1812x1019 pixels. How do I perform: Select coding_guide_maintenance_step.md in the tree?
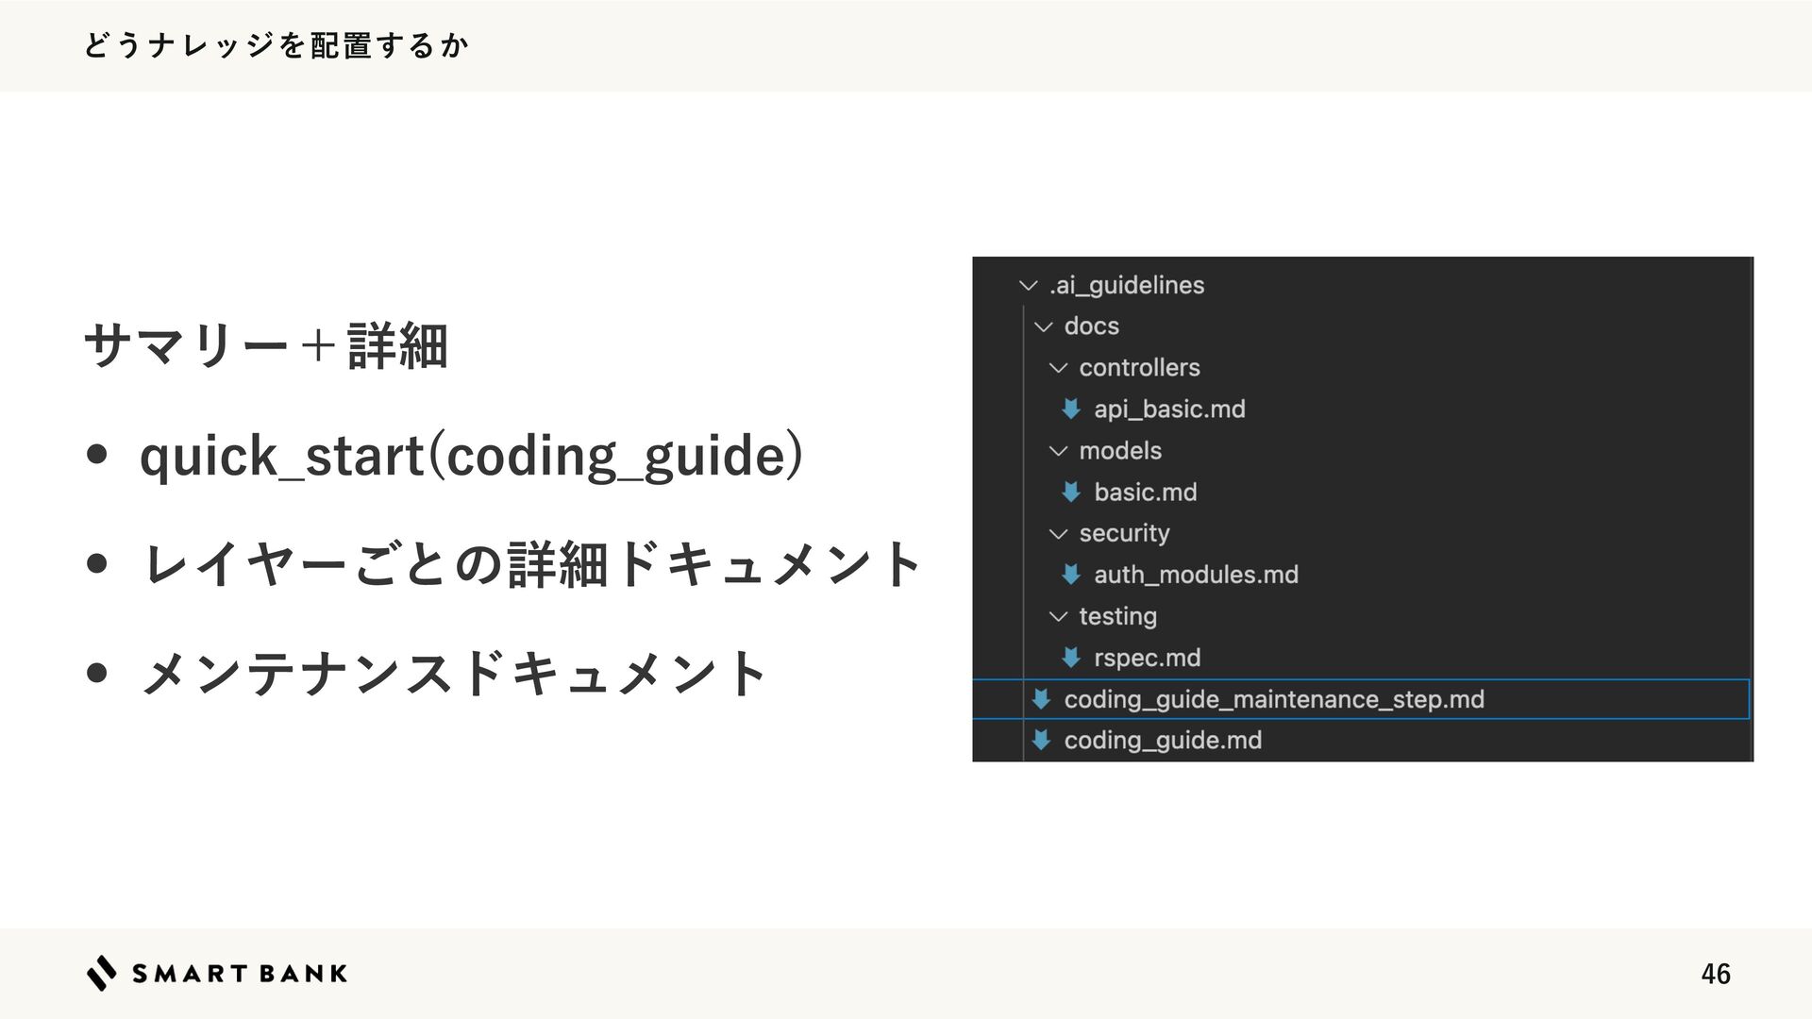click(x=1273, y=699)
